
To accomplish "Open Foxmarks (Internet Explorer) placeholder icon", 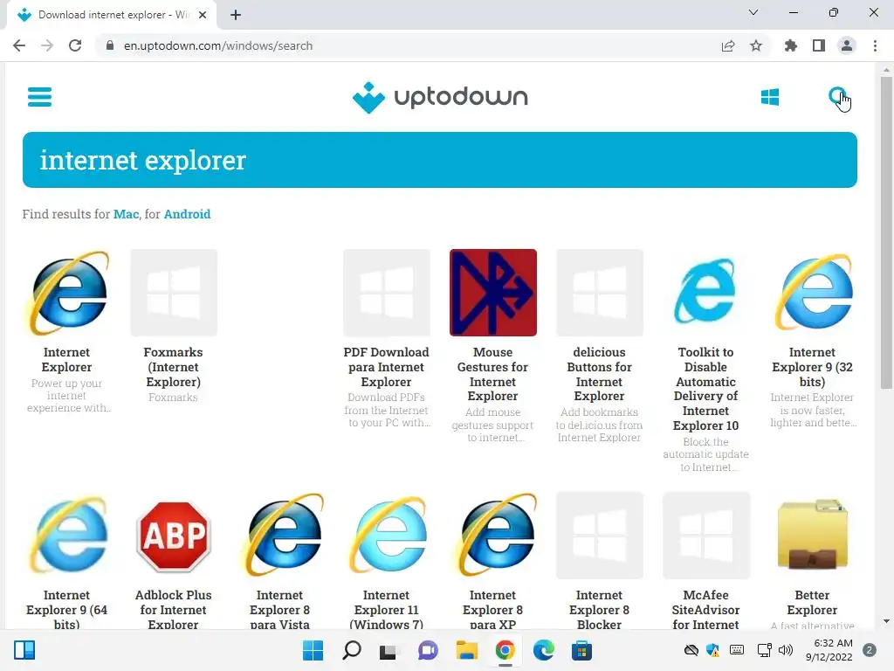I will click(x=174, y=293).
